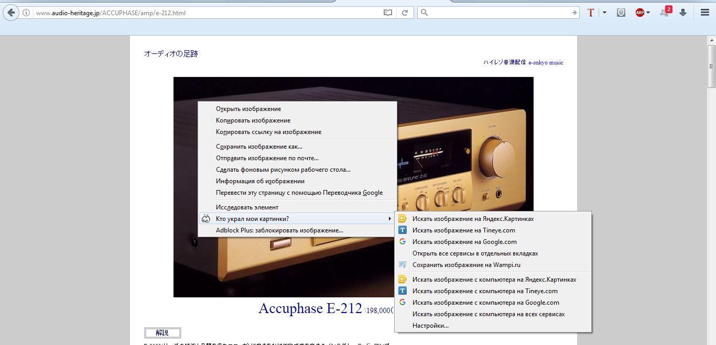Choose 'Перевести эту страницу с помощью Переводчика Google'

(x=298, y=193)
